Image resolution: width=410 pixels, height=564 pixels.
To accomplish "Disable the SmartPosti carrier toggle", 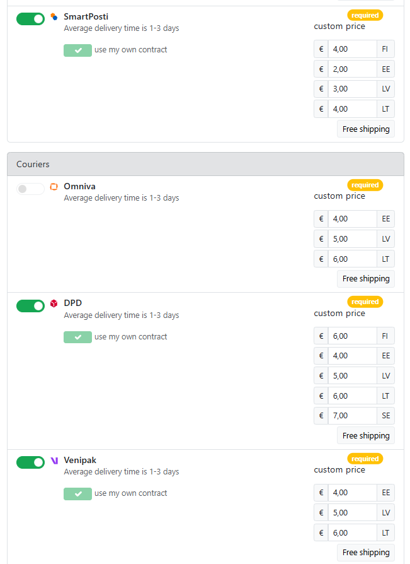I will (x=30, y=19).
